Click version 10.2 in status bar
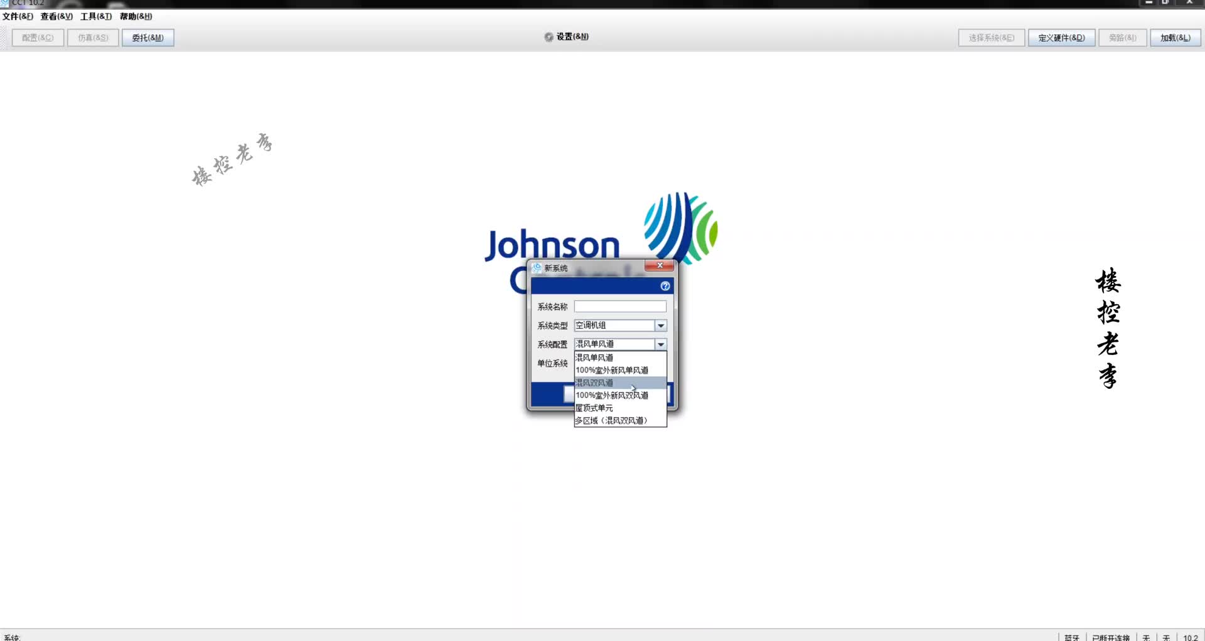Screen dimensions: 1205x641 point(1191,637)
